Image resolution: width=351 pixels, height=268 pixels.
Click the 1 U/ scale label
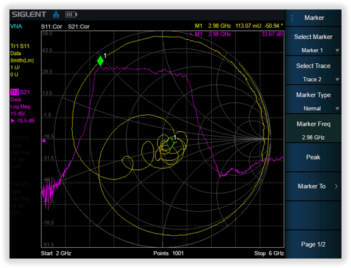pos(15,68)
